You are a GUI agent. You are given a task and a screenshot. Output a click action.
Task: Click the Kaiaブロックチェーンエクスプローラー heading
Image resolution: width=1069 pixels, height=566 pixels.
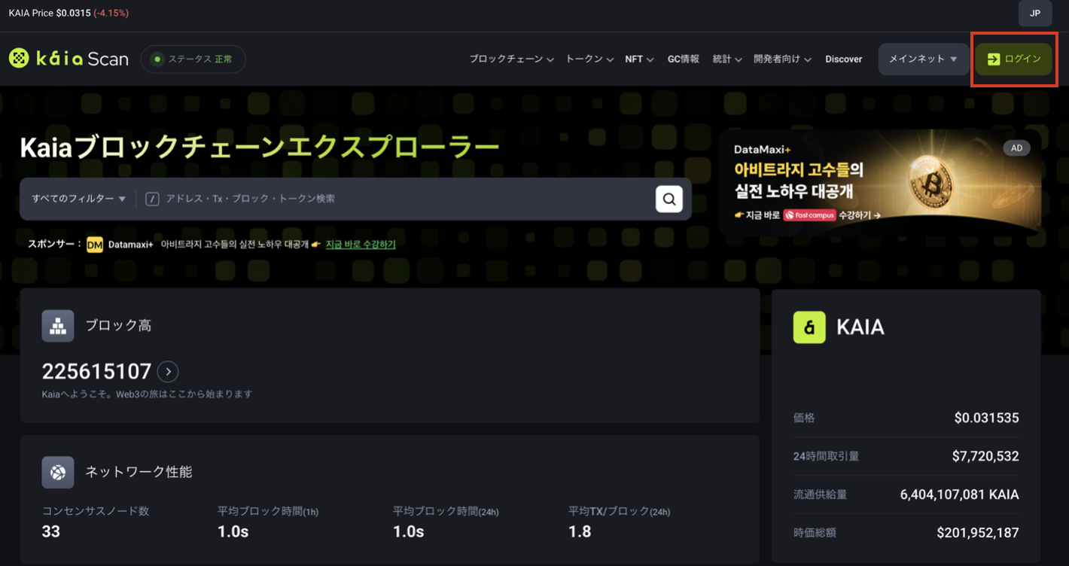click(x=260, y=148)
